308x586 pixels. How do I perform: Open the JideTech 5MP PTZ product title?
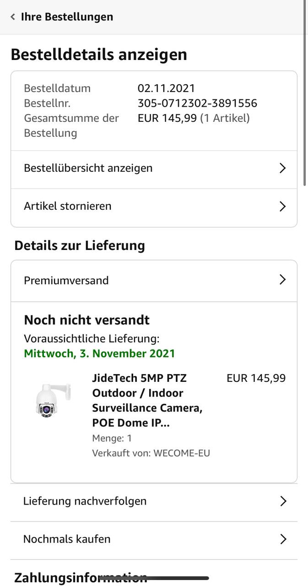[x=147, y=400]
